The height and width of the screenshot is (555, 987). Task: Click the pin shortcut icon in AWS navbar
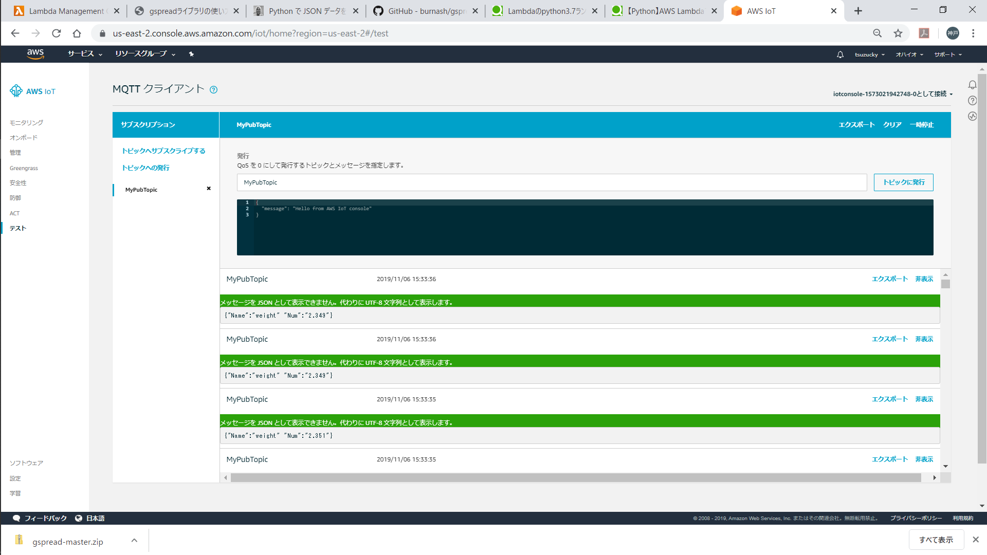tap(191, 54)
